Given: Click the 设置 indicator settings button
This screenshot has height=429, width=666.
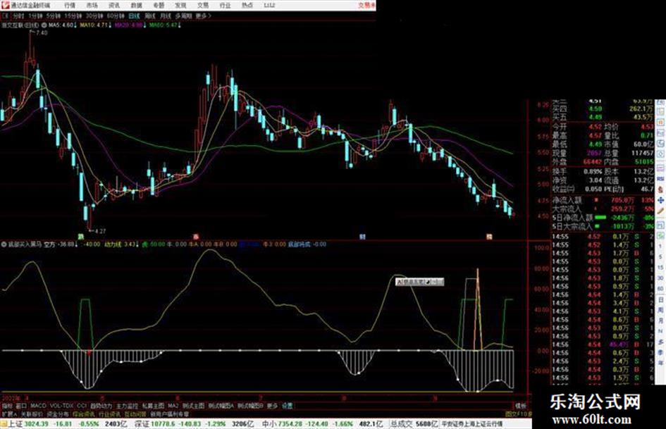Looking at the screenshot, I should pyautogui.click(x=288, y=406).
